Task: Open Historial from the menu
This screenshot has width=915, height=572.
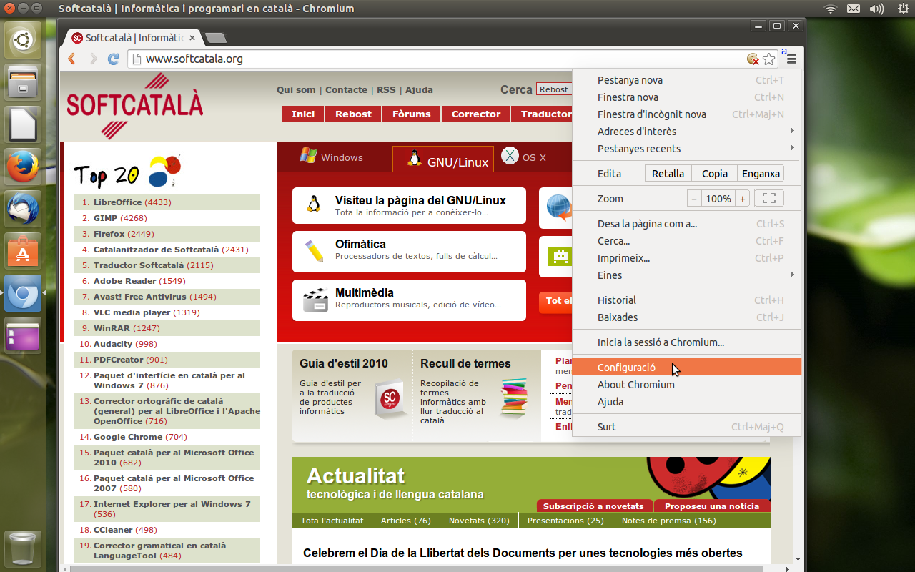Action: [x=687, y=300]
